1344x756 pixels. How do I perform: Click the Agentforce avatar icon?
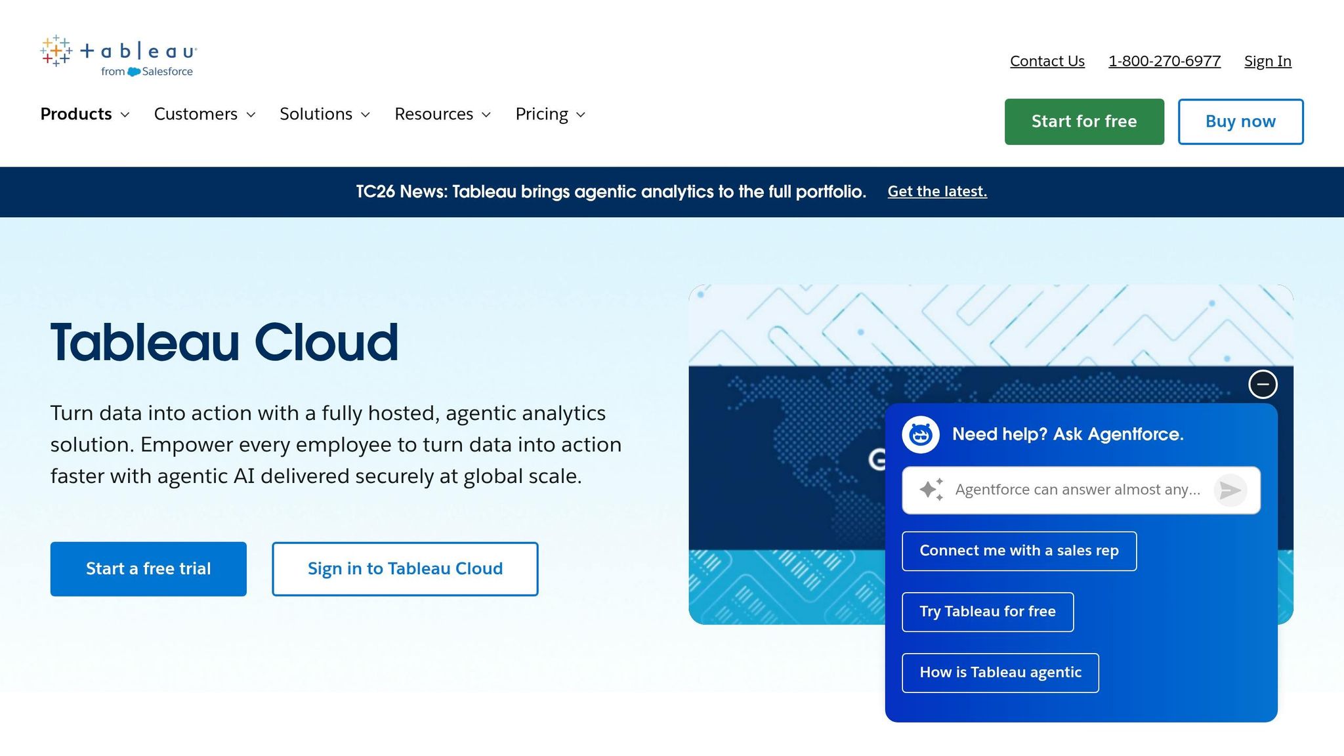point(921,434)
